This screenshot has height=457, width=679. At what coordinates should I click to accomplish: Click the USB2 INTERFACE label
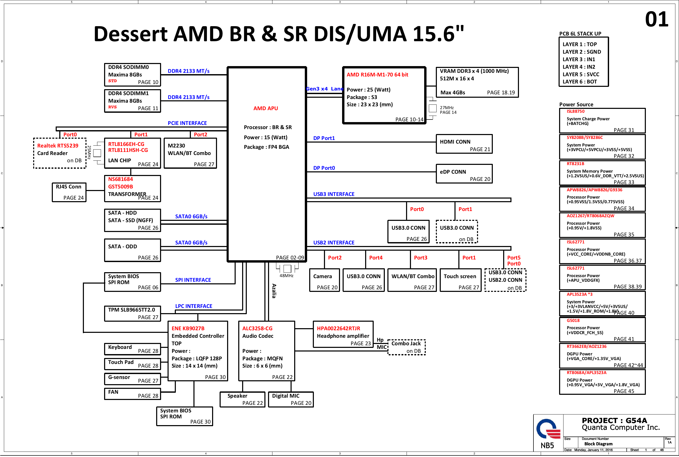pos(334,243)
